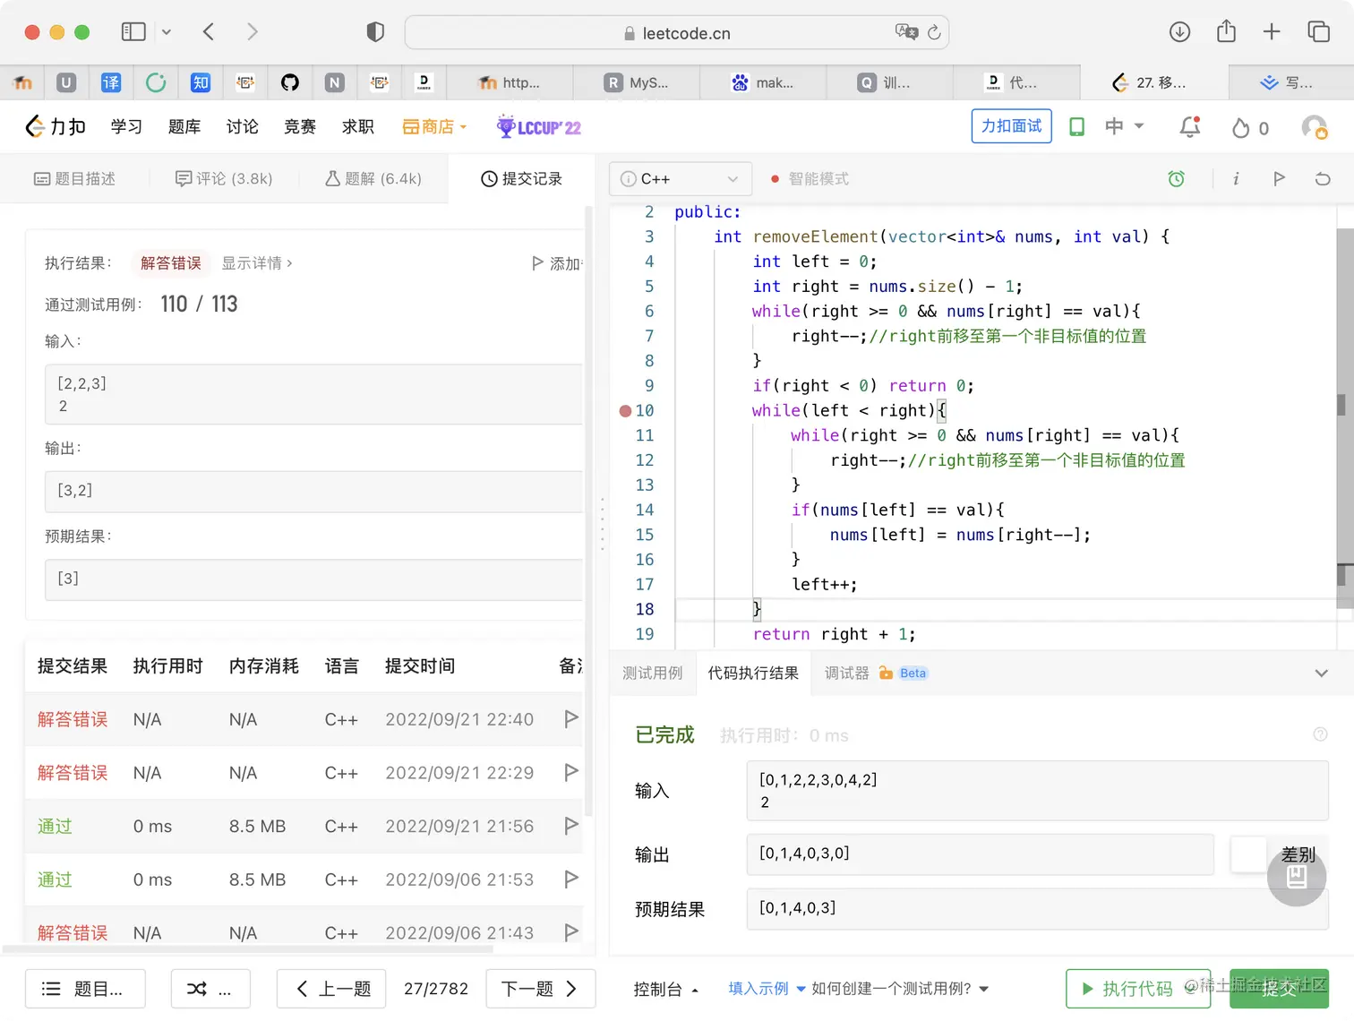Open the 讨论 discussion menu

point(243,127)
